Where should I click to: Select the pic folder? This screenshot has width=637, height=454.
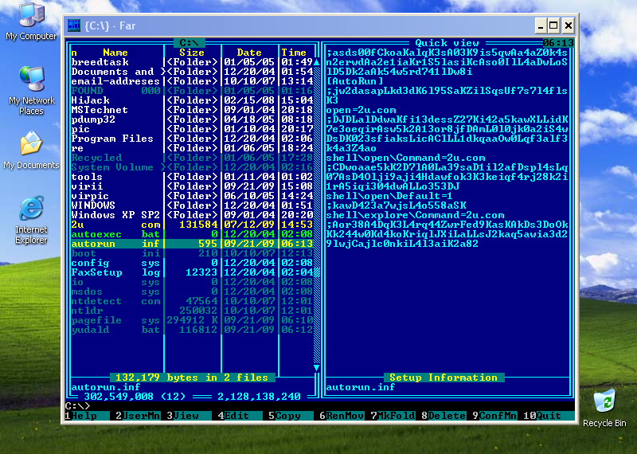point(192,129)
